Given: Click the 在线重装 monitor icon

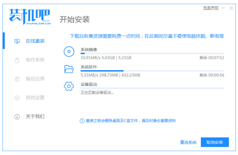Looking at the screenshot, I should pos(17,41).
